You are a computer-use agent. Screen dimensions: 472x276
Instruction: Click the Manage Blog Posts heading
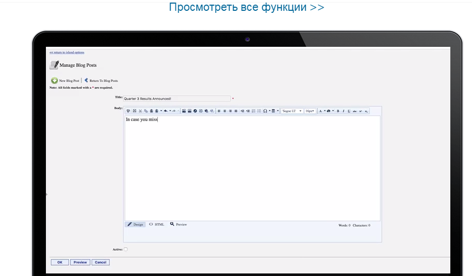(78, 65)
